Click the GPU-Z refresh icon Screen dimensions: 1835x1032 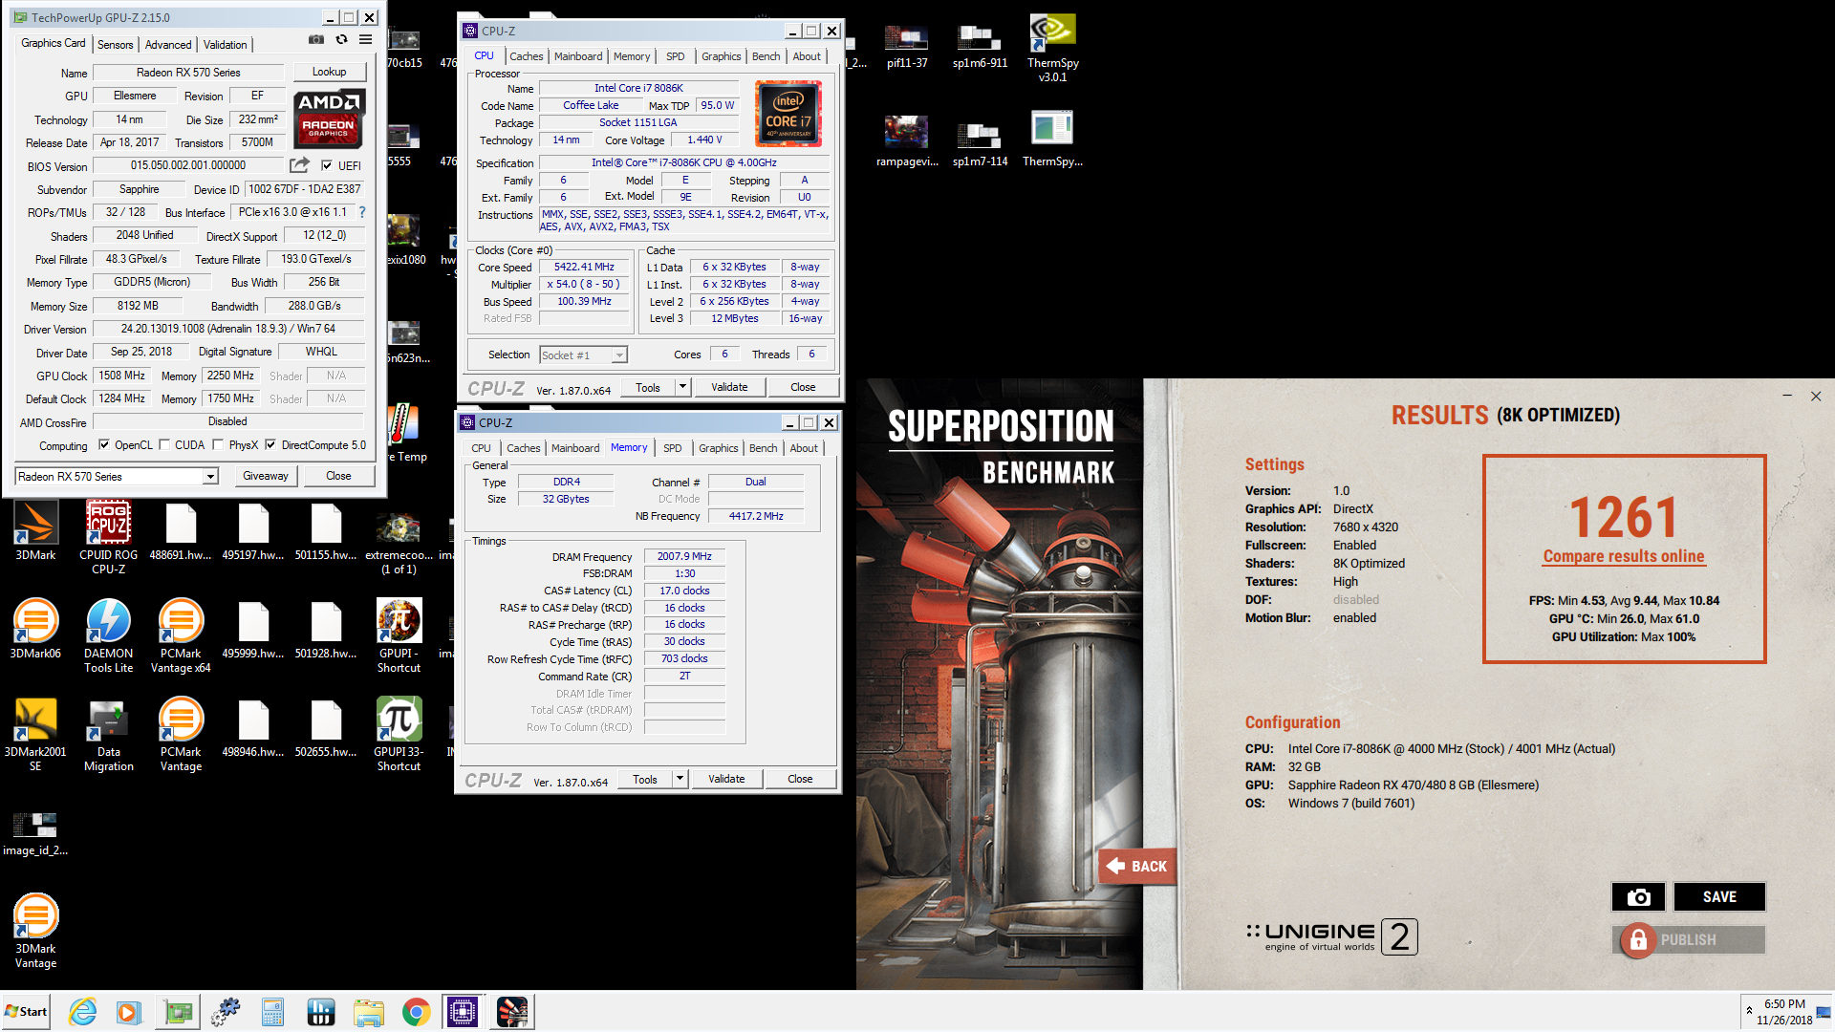(341, 40)
